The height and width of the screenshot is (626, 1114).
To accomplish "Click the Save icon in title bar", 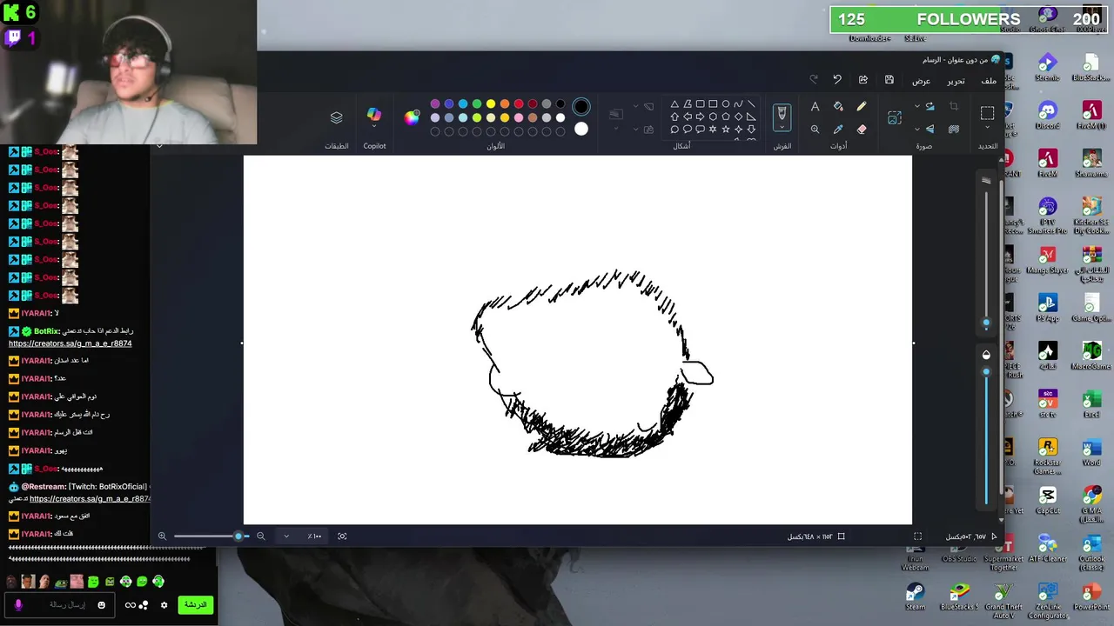I will [889, 80].
